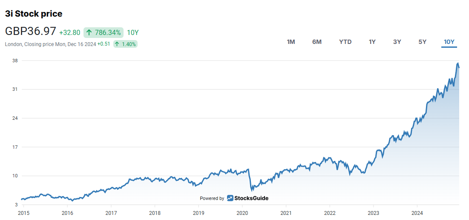Choose the 3Y time range

pyautogui.click(x=397, y=42)
